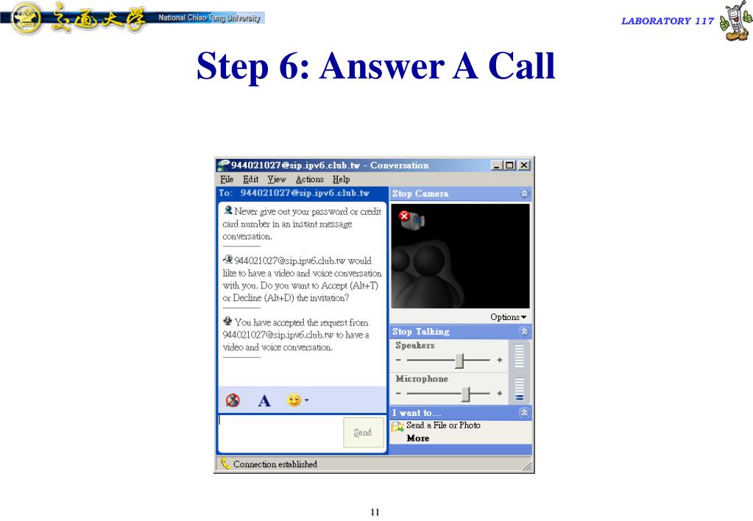753x521 pixels.
Task: Click the Messenger icon in title bar
Action: click(223, 165)
